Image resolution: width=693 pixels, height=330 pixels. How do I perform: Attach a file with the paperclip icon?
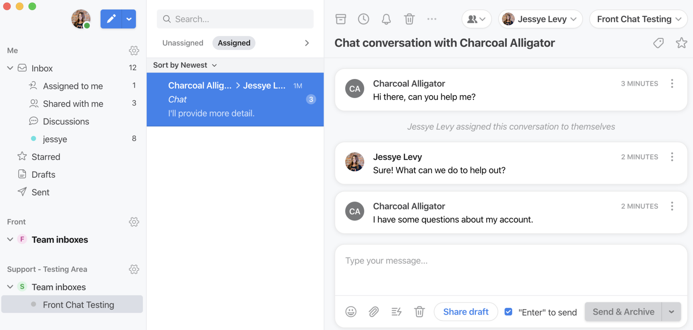[373, 312]
